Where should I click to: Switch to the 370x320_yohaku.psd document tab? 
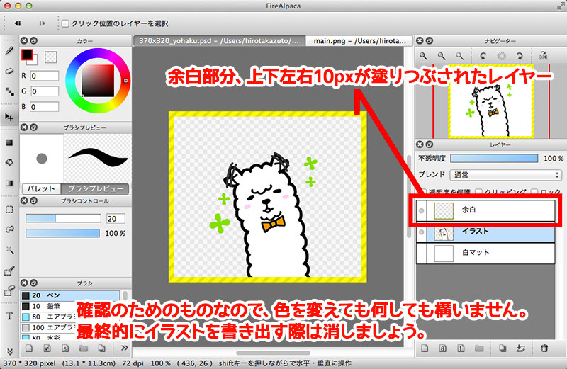coord(219,41)
